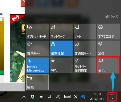
Task: Open all settings (すべての設定) tile
Action: [109, 32]
